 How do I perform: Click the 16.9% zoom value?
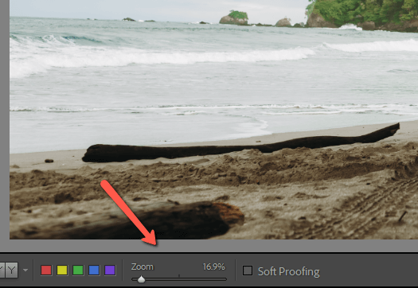coord(214,267)
